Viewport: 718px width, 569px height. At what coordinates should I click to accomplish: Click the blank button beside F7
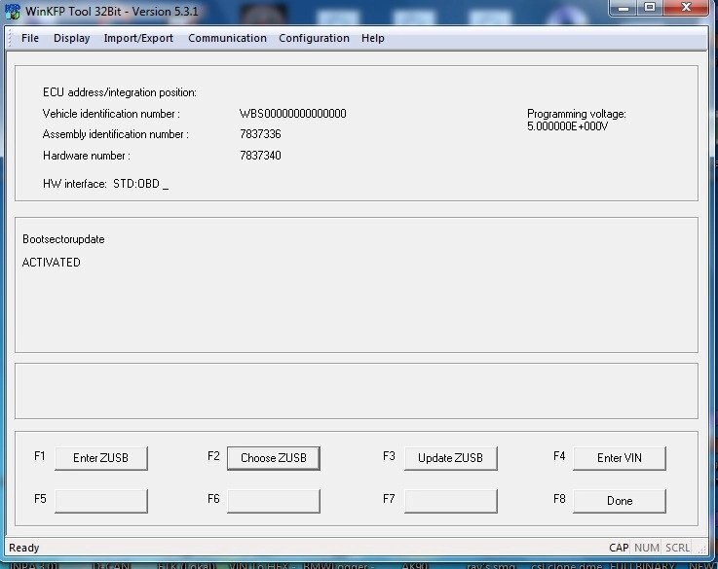pos(450,501)
